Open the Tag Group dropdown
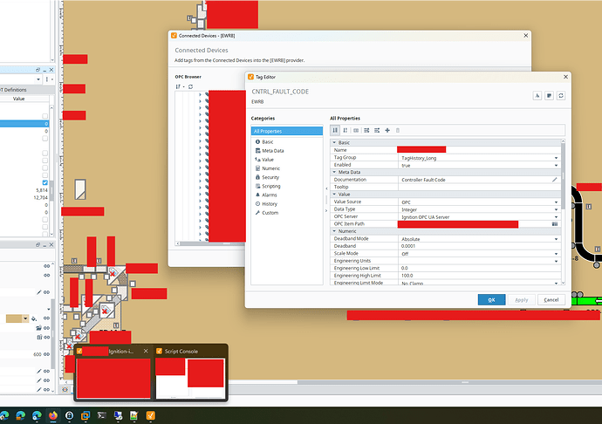The height and width of the screenshot is (424, 602). tap(556, 158)
